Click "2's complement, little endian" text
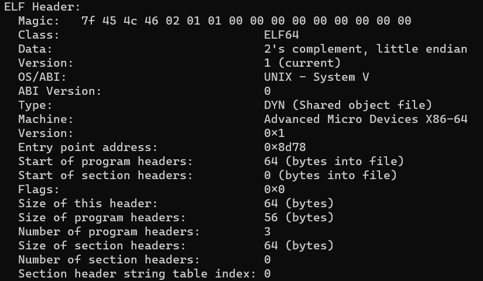 pos(365,49)
